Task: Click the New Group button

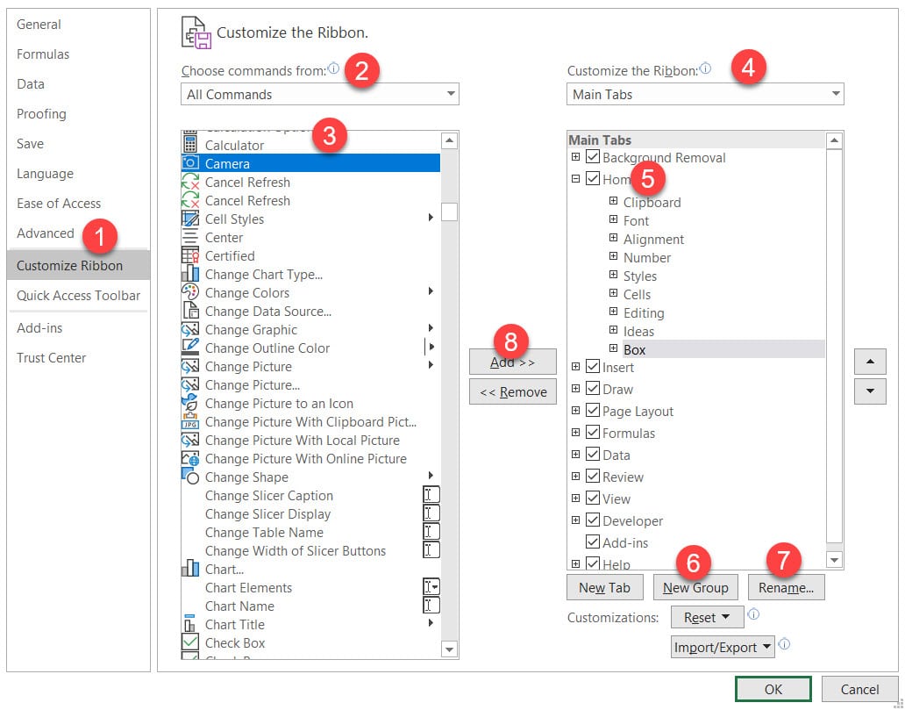Action: coord(695,587)
